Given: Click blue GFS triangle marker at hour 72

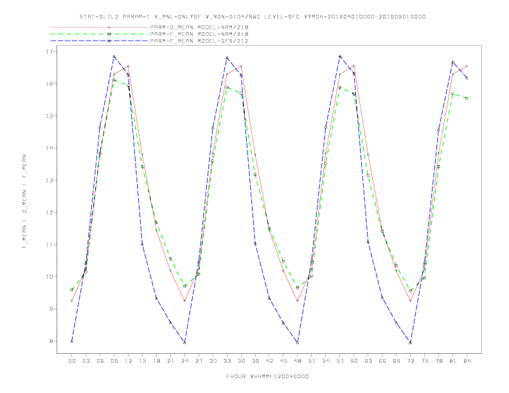Looking at the screenshot, I should pyautogui.click(x=410, y=342).
